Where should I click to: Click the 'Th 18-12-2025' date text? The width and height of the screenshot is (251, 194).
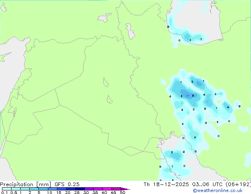click(166, 184)
